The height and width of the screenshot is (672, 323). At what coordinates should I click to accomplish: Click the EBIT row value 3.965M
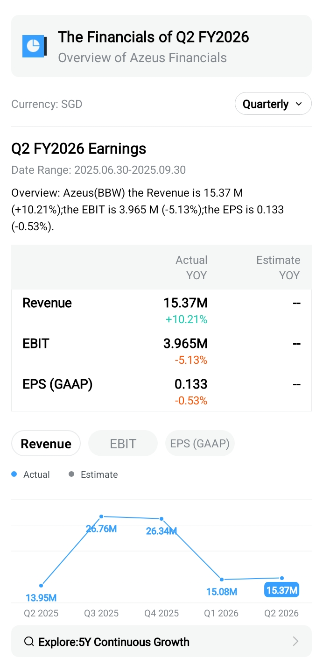coord(185,344)
